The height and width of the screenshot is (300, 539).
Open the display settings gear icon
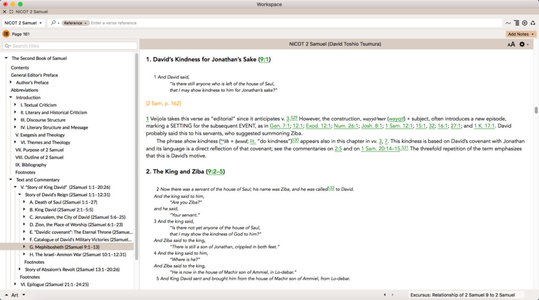click(522, 44)
